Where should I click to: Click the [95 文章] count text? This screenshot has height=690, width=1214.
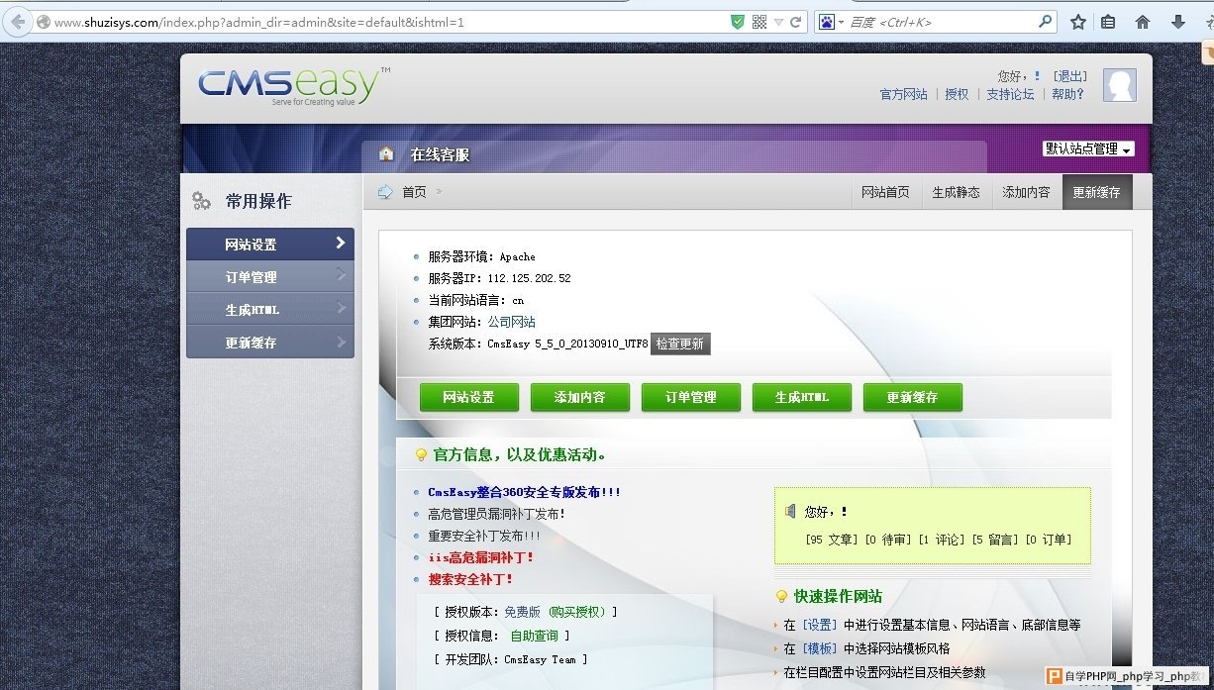click(832, 540)
